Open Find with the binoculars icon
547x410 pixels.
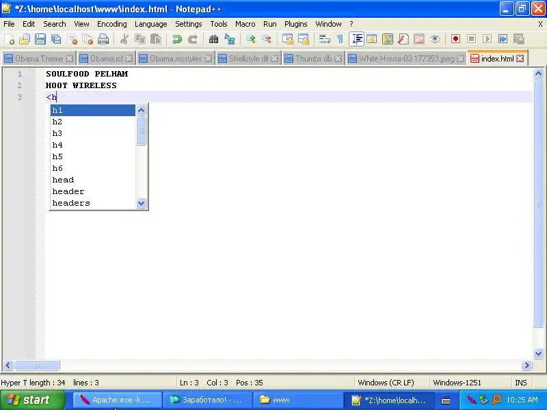pos(213,39)
